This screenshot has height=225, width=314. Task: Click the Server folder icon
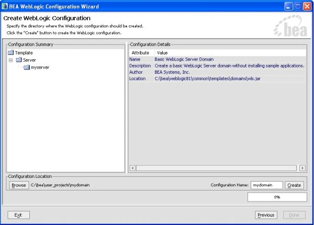[x=19, y=60]
